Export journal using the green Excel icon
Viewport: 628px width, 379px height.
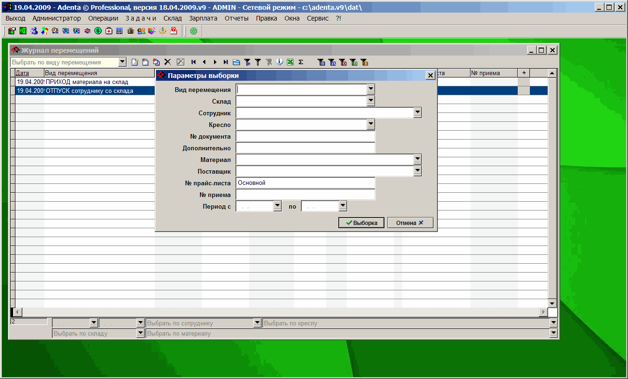click(x=290, y=62)
